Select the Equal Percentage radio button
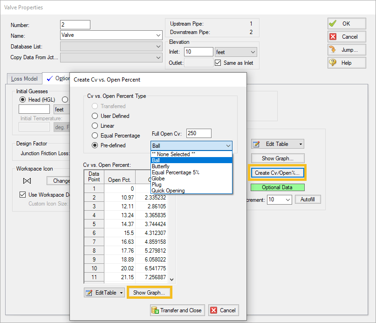376x323 pixels. 95,136
